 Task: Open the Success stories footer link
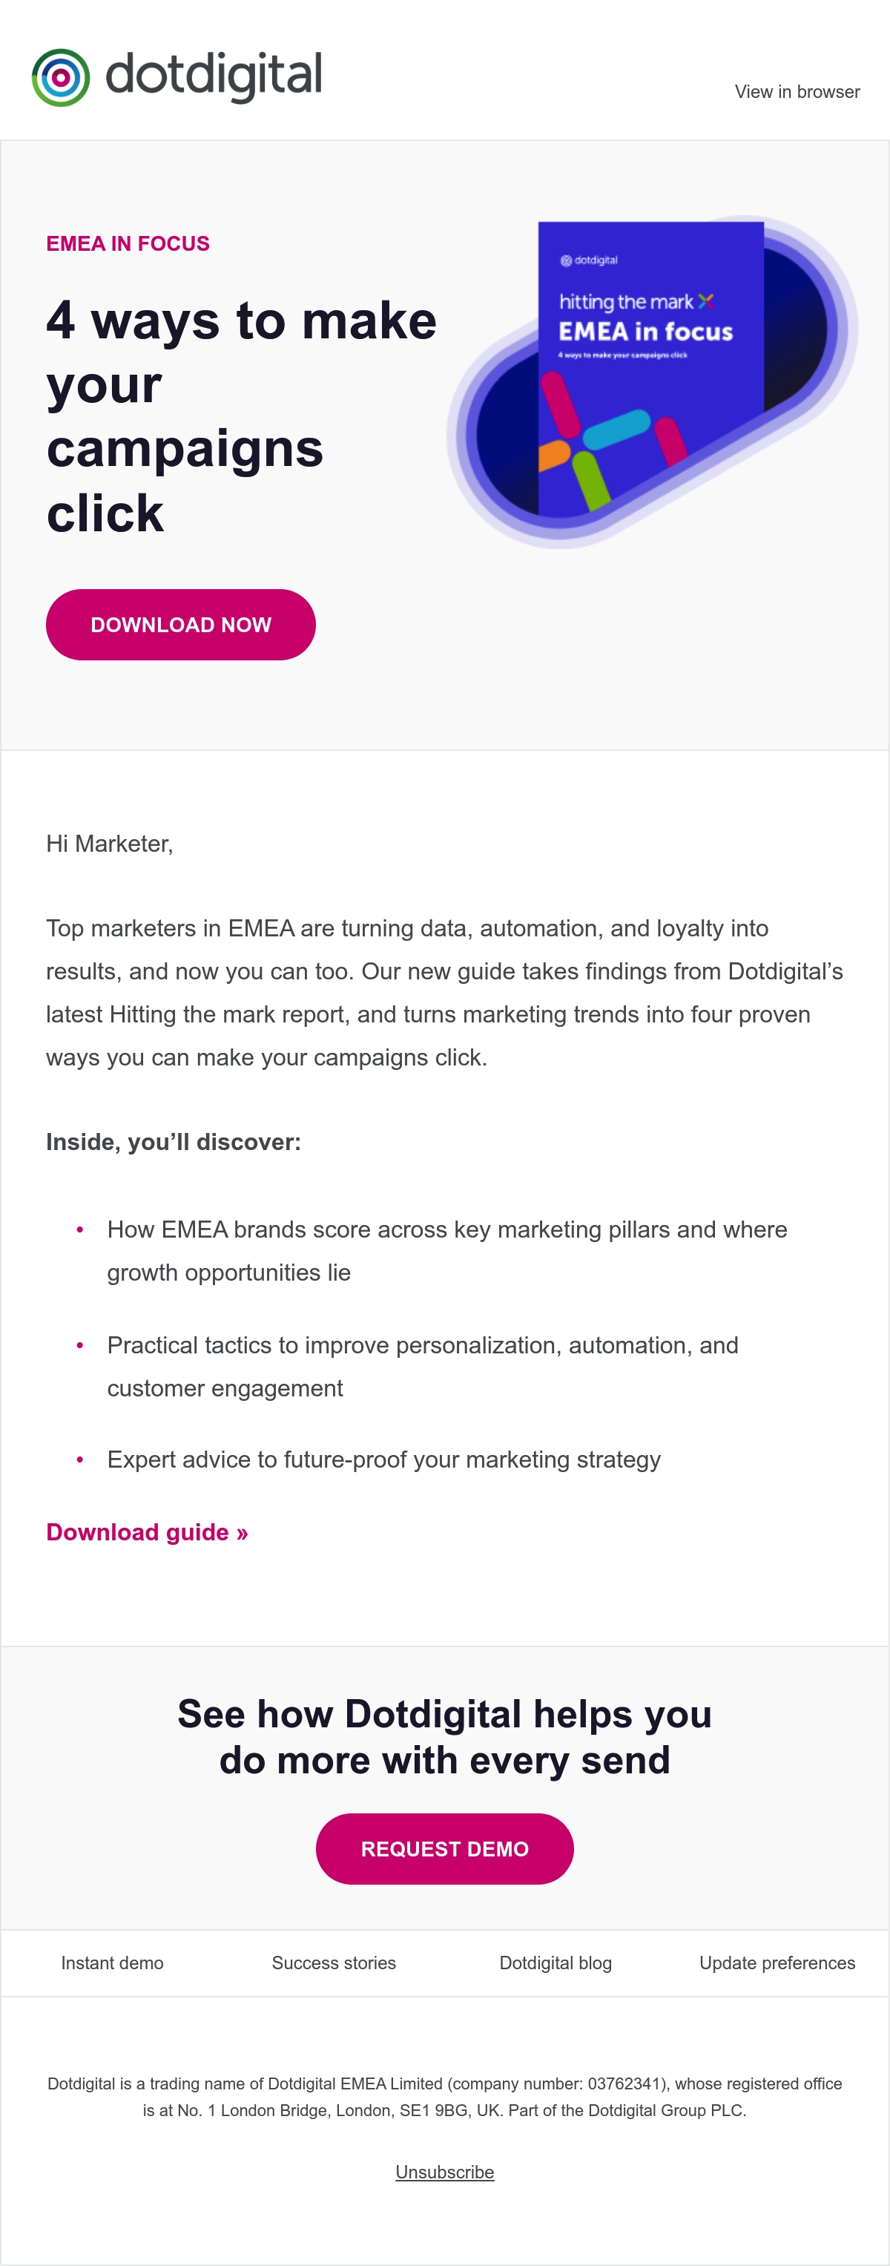click(333, 1963)
